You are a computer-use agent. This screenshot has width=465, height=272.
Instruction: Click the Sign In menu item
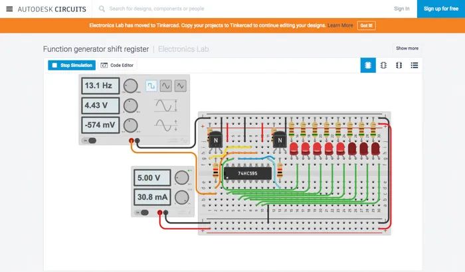401,9
